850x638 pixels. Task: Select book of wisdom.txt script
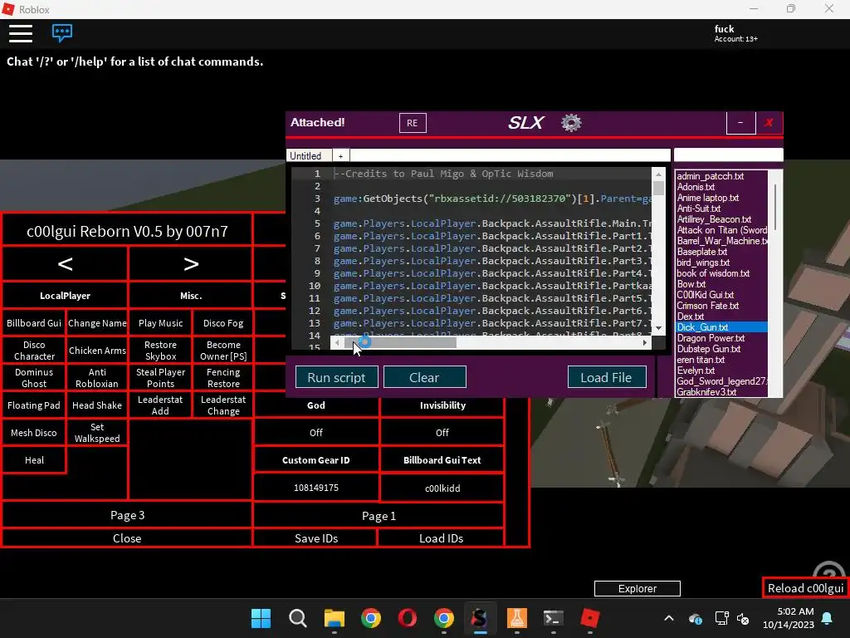tap(713, 273)
